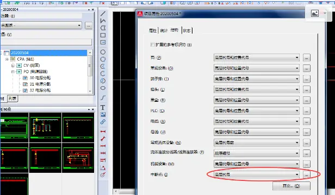This screenshot has width=335, height=195.
Task: Select the Circle drawing tool
Action: [x=103, y=52]
